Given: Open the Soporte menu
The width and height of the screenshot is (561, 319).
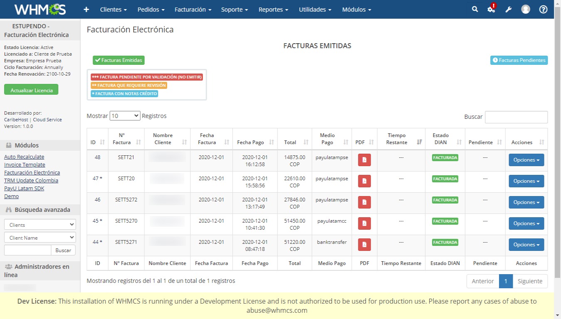Looking at the screenshot, I should point(235,10).
